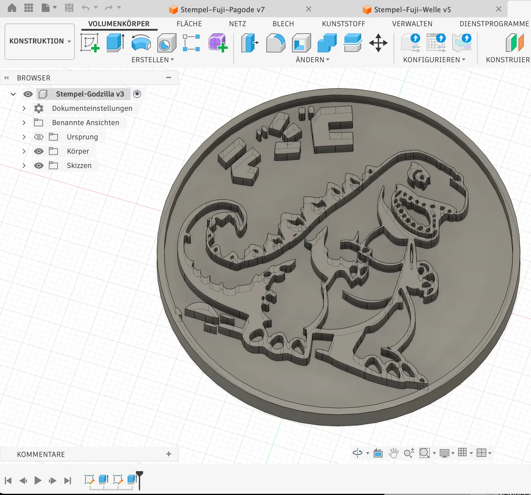Undo the last action
Image resolution: width=531 pixels, height=495 pixels.
point(85,7)
